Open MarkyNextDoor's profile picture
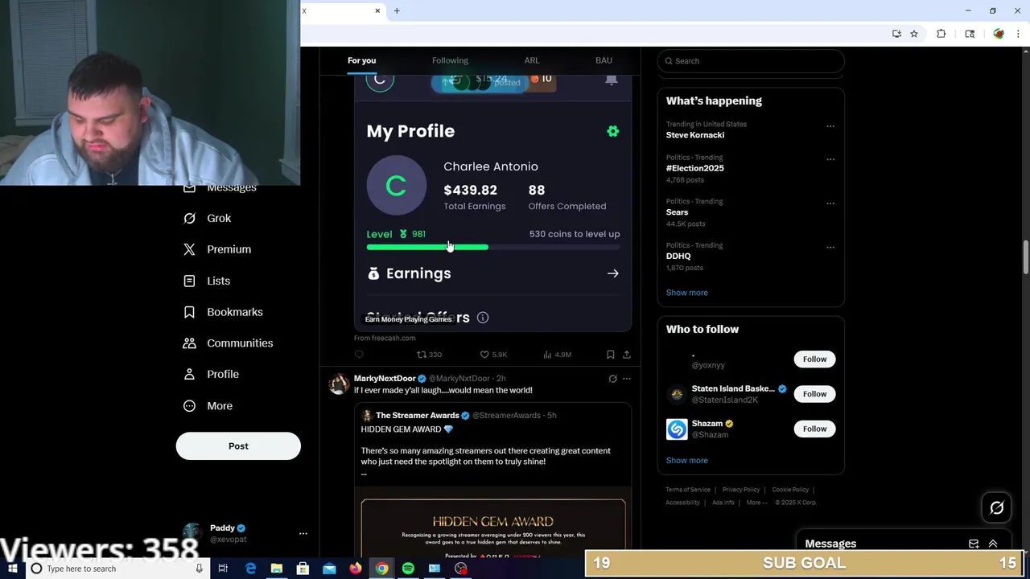Viewport: 1030px width, 579px height. pos(339,384)
